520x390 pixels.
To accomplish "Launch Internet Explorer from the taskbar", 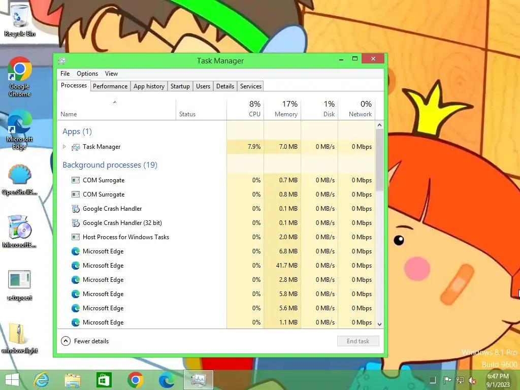I will 42,380.
